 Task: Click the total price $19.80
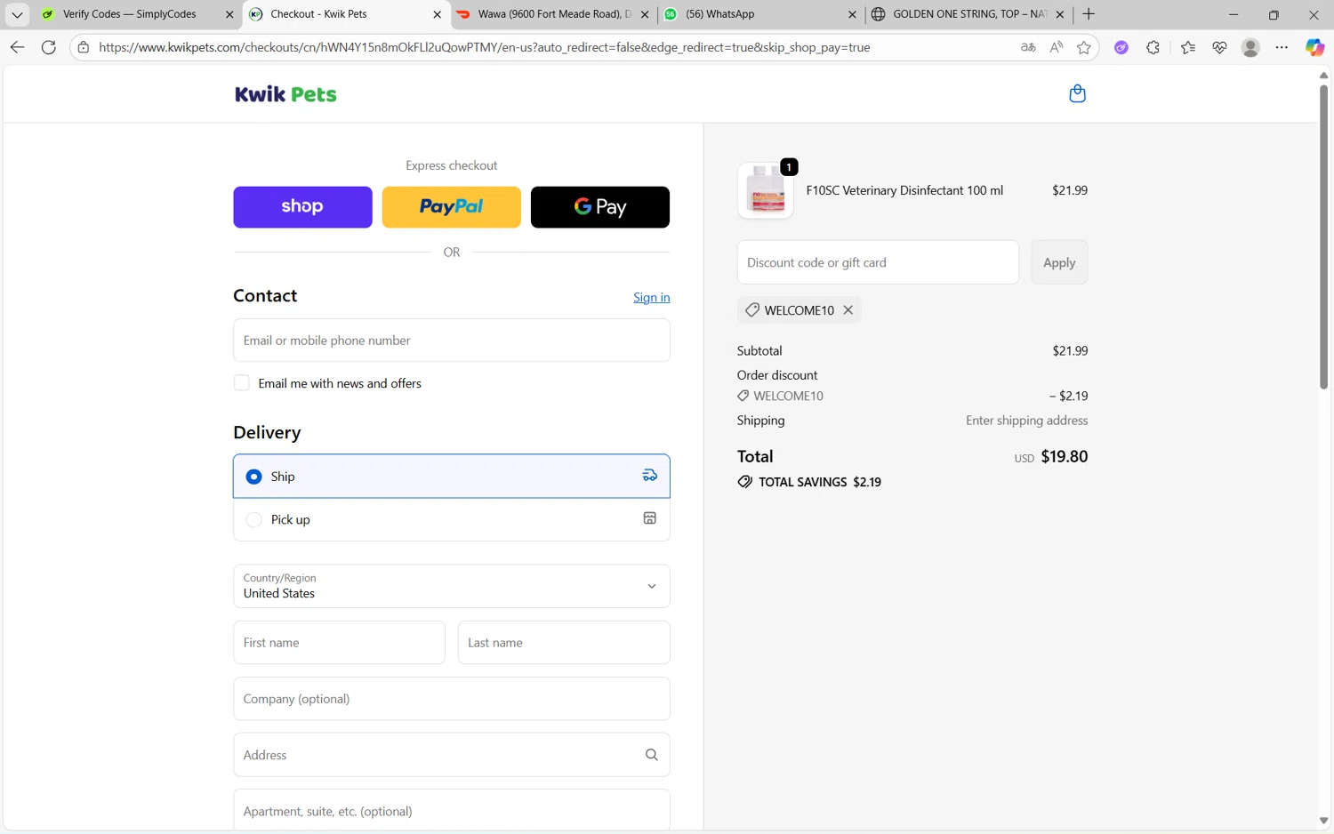[1065, 456]
